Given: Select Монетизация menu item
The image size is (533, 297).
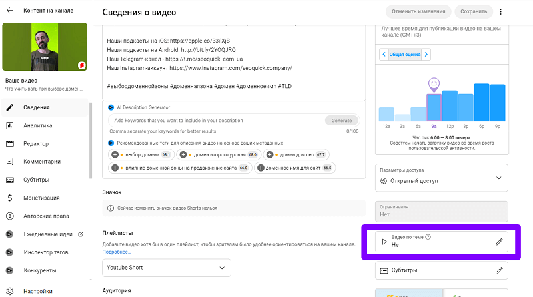Looking at the screenshot, I should (x=45, y=198).
